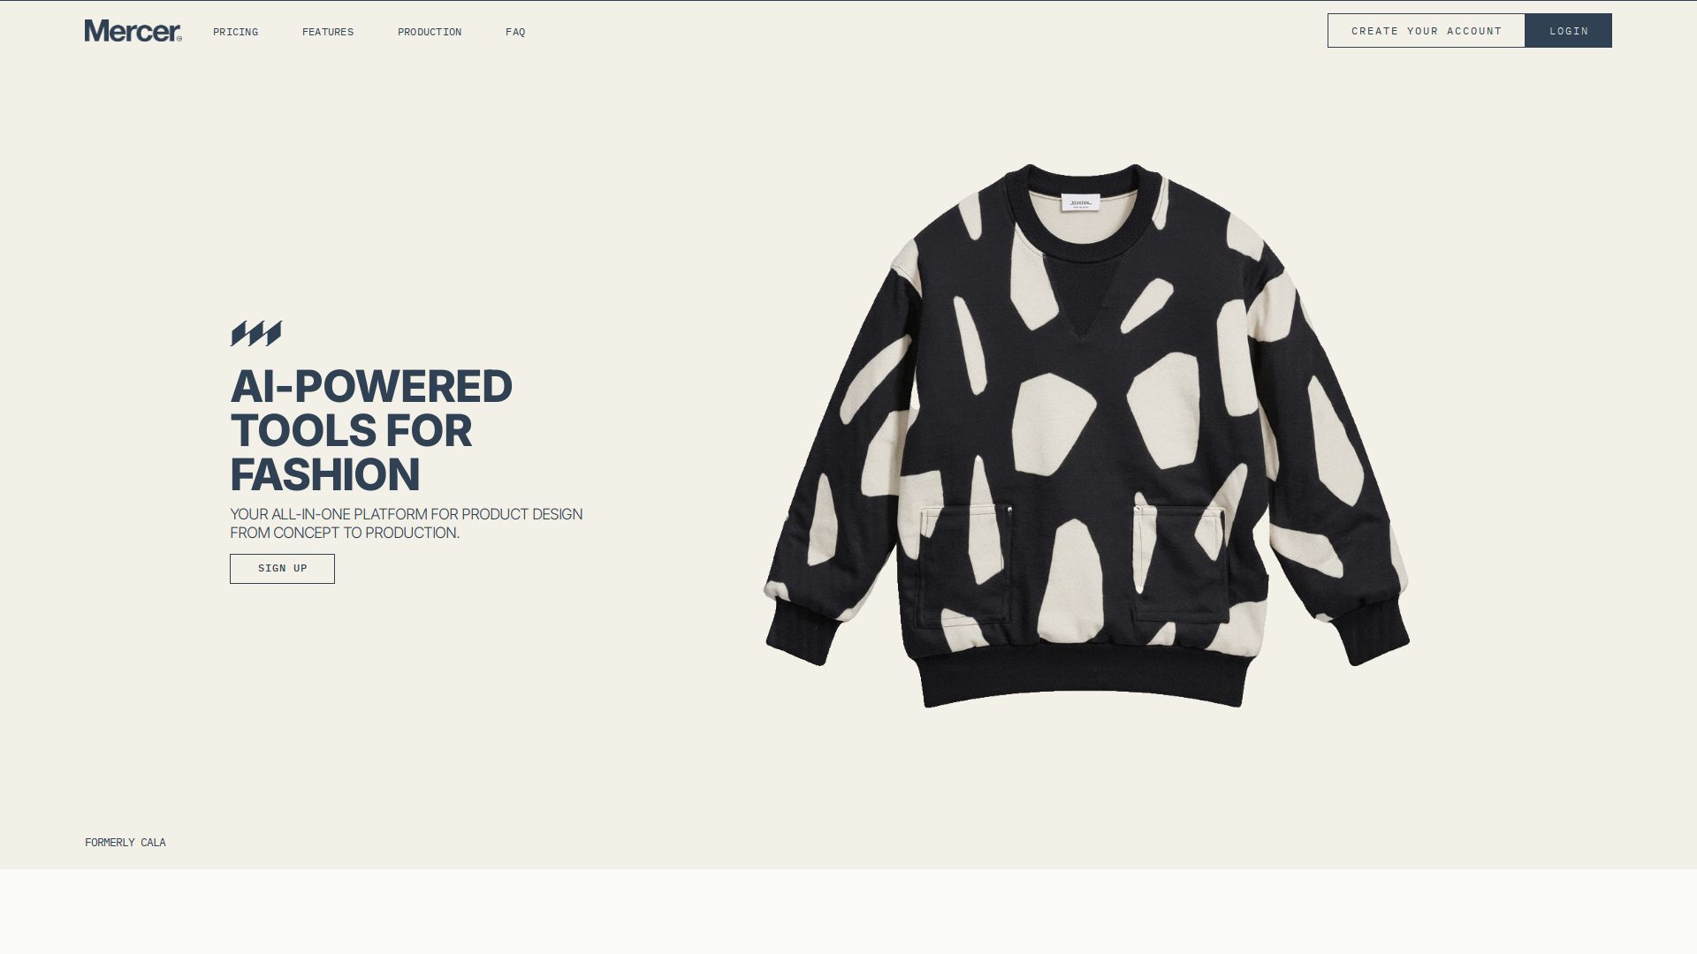Click the right pocket of the sweatshirt
1697x954 pixels.
point(1181,562)
